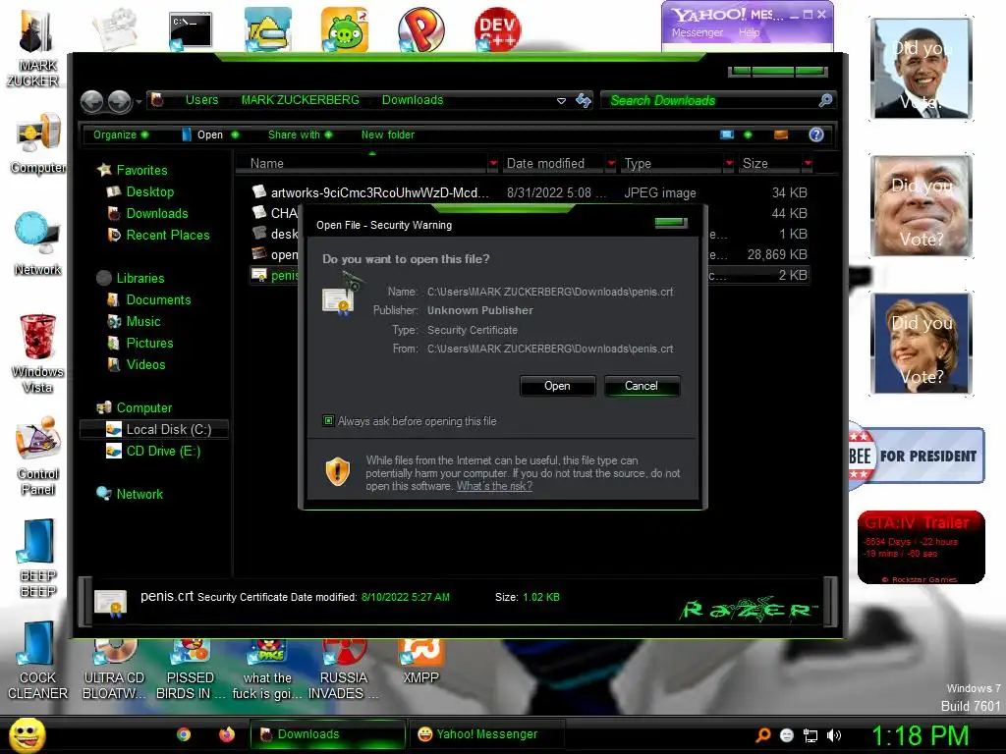
Task: Click the magnifier tray icon
Action: (x=762, y=735)
